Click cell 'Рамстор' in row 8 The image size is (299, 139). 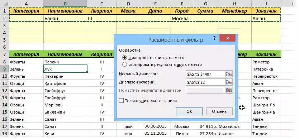(266, 62)
